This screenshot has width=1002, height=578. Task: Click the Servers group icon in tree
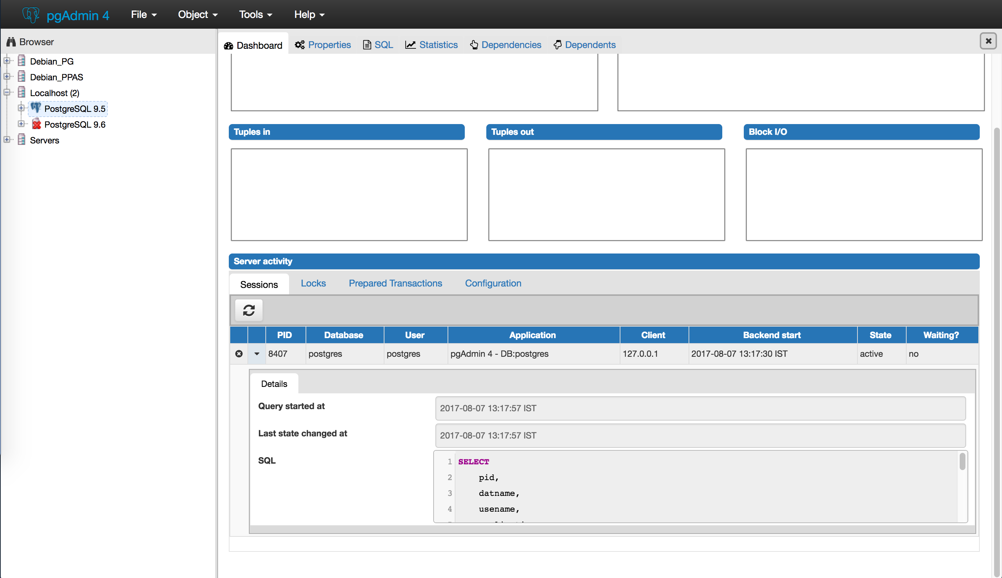coord(22,140)
